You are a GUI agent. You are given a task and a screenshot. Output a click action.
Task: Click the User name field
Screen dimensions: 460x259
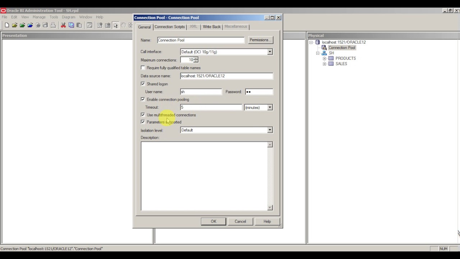point(201,92)
